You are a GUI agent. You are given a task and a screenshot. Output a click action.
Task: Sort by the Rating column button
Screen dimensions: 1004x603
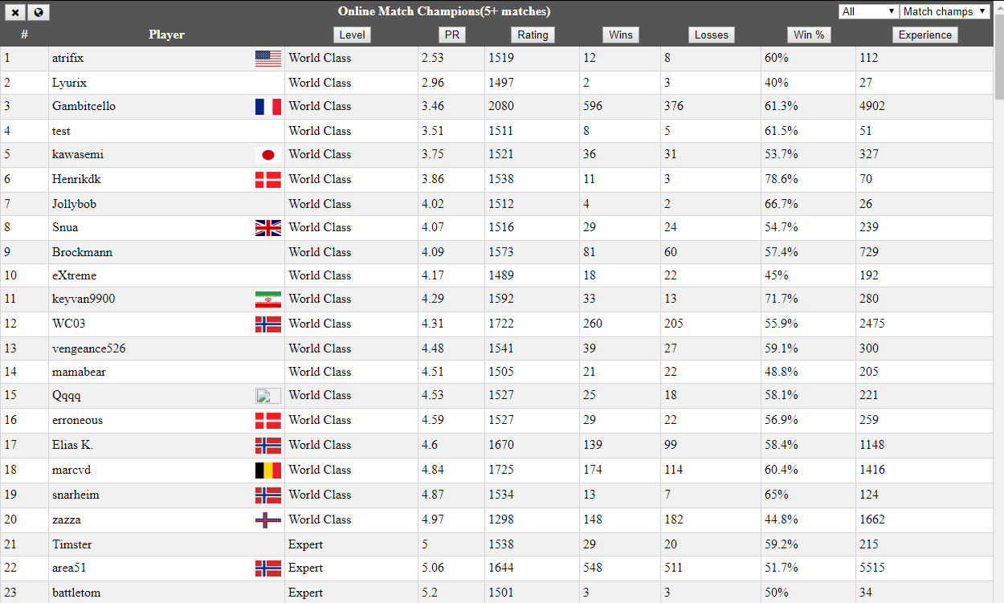point(533,35)
